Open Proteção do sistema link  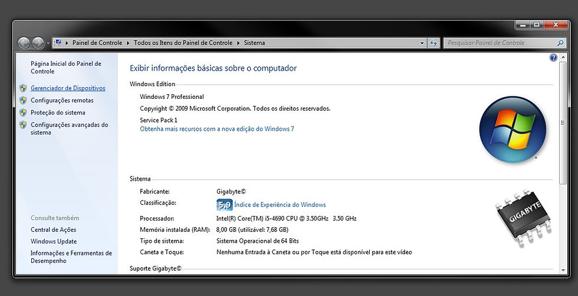click(58, 112)
